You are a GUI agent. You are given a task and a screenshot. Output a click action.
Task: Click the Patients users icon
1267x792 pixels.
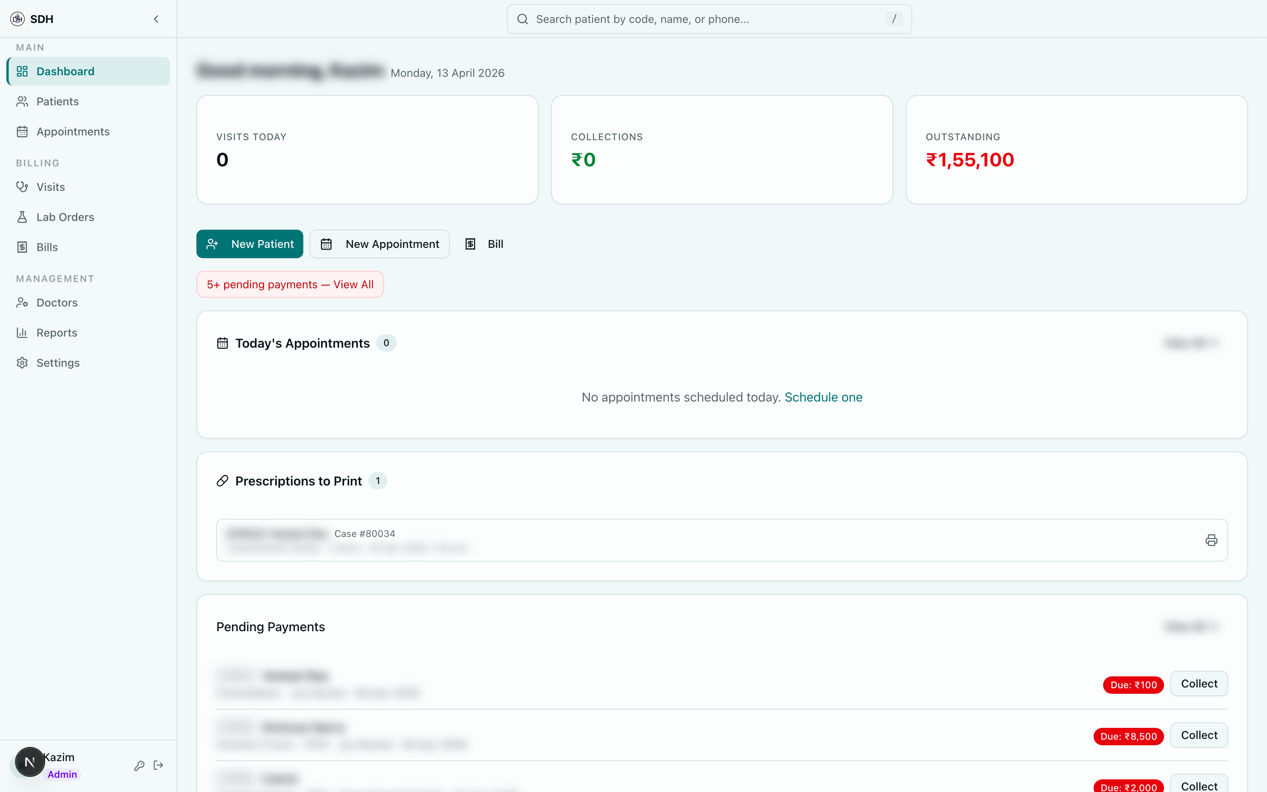[x=22, y=102]
